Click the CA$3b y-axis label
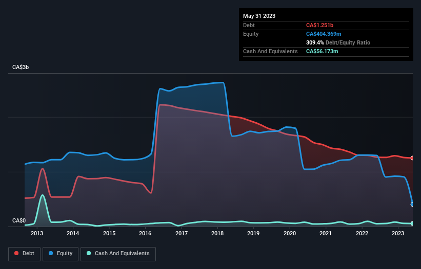The width and height of the screenshot is (421, 269). tap(21, 67)
